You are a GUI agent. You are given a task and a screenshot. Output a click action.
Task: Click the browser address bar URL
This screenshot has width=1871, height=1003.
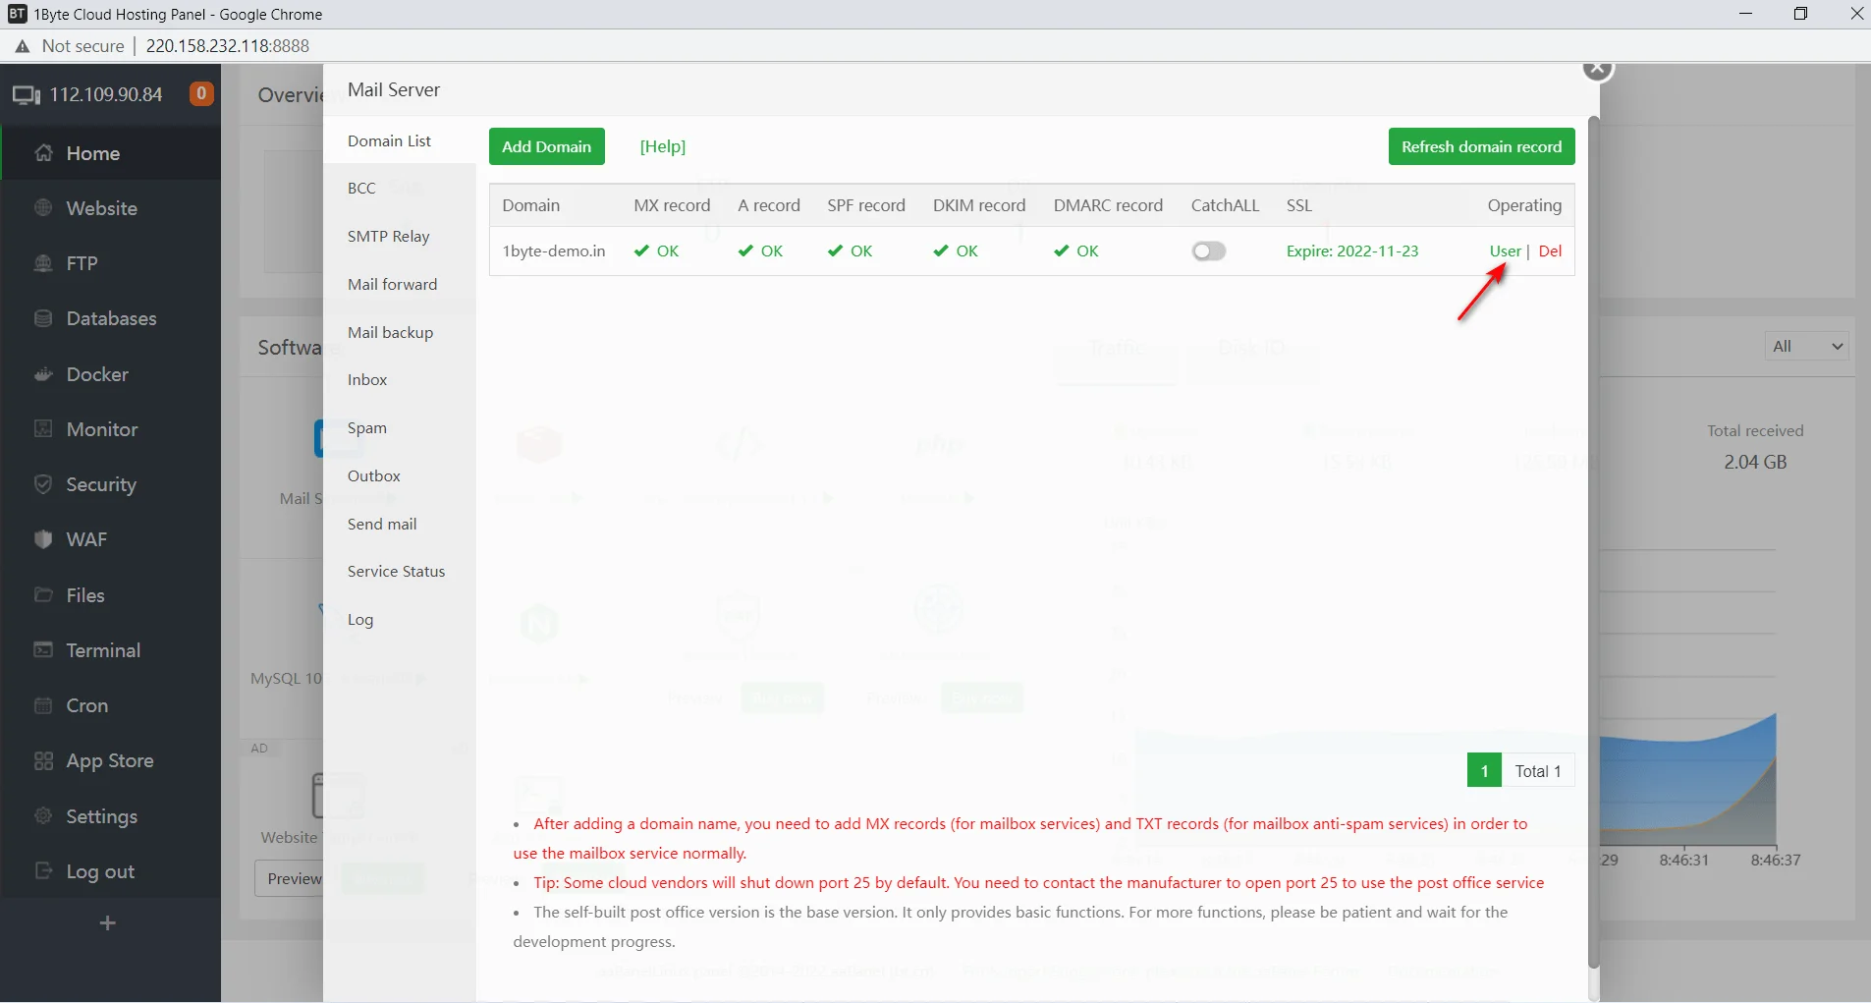click(x=228, y=46)
